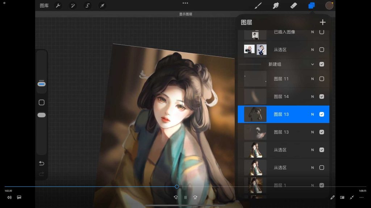Skip back 10 seconds
Image resolution: width=371 pixels, height=208 pixels.
tap(176, 198)
